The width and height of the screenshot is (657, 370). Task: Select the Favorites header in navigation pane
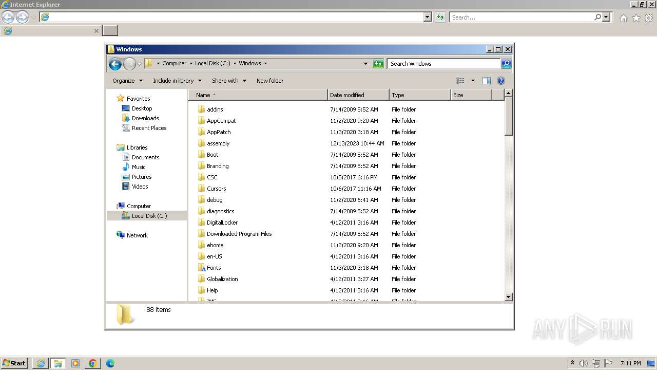(138, 99)
